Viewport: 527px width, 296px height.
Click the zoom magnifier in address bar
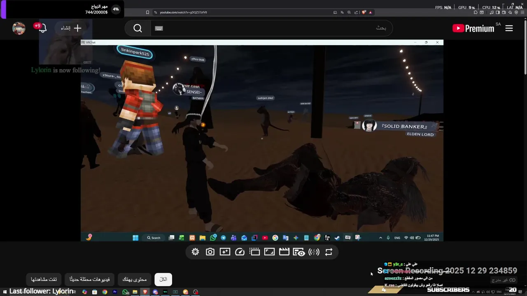coord(349,12)
